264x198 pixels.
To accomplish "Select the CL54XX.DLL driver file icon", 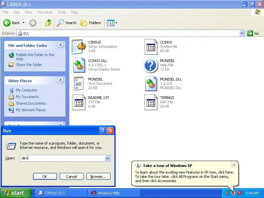I will (x=79, y=65).
